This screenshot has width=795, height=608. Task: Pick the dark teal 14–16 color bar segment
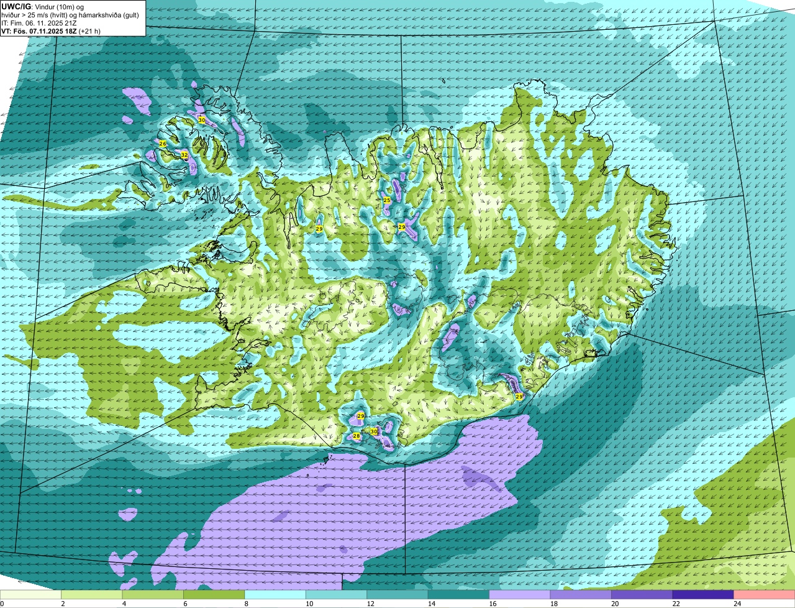[x=459, y=595]
